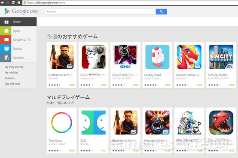
Task: Click FREE label on True Color card
Action: pos(72,151)
